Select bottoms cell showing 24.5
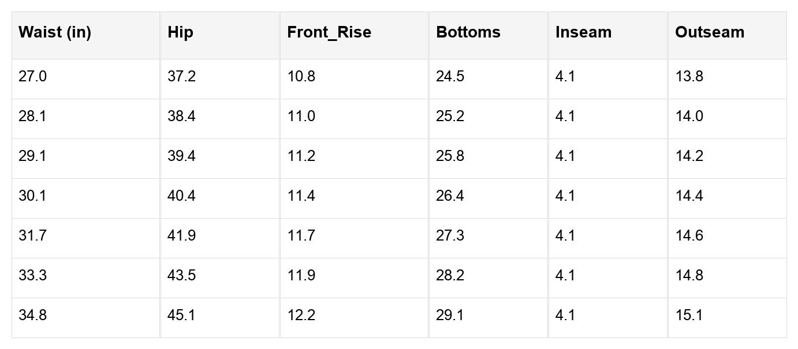This screenshot has width=798, height=349. 489,79
